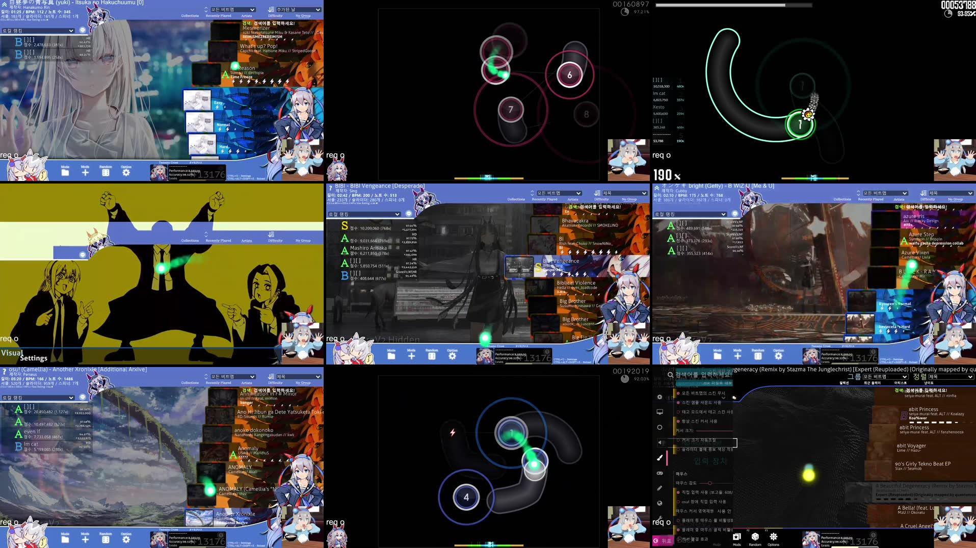Screen dimensions: 976x548
Task: Open editor pencil section in options sidebar
Action: (x=660, y=488)
